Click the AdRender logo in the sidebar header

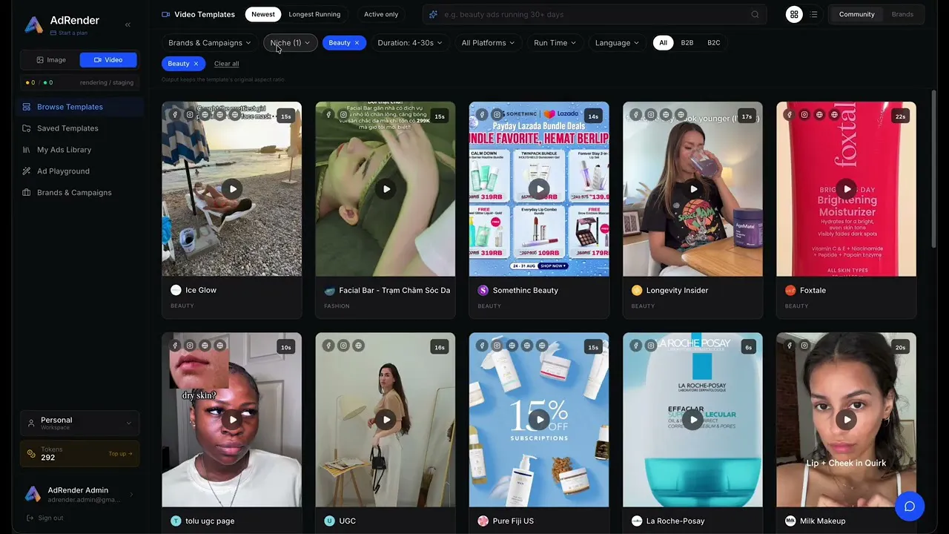point(33,25)
